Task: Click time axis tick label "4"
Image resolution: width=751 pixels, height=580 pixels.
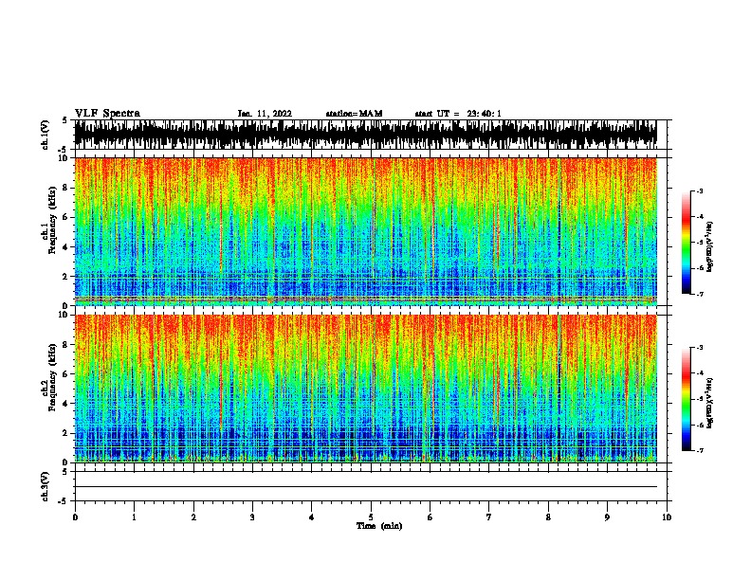Action: click(x=312, y=517)
